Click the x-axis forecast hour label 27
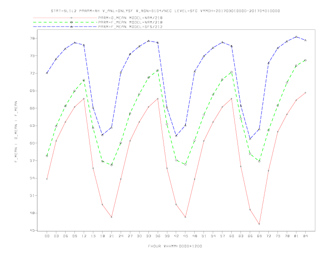333x257 pixels. (x=130, y=236)
